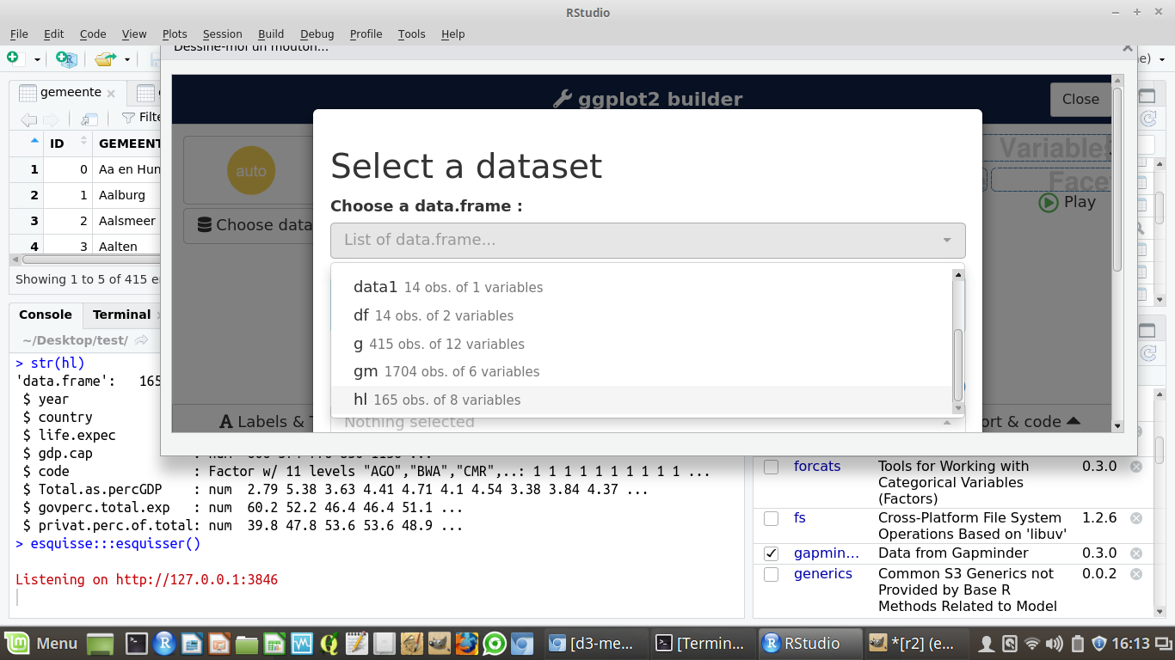Click the taskbar terminal launcher icon
Image resolution: width=1175 pixels, height=660 pixels.
pyautogui.click(x=137, y=643)
